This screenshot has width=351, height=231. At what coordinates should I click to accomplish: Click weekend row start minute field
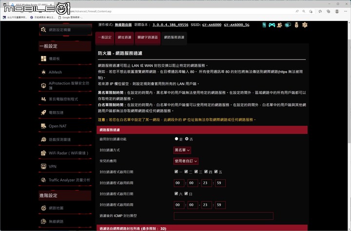click(x=193, y=205)
